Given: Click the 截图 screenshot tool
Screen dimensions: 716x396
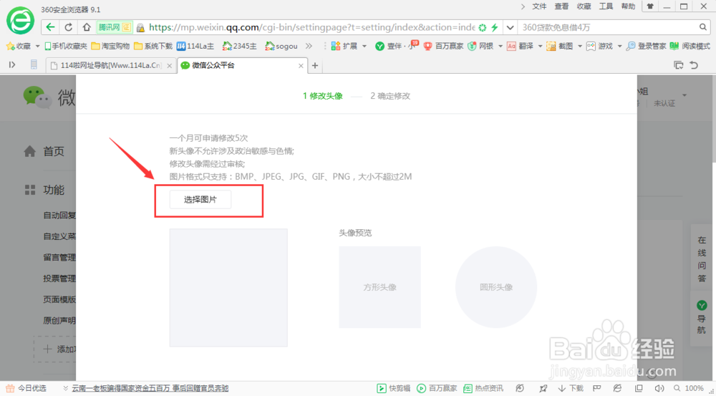Looking at the screenshot, I should (559, 46).
